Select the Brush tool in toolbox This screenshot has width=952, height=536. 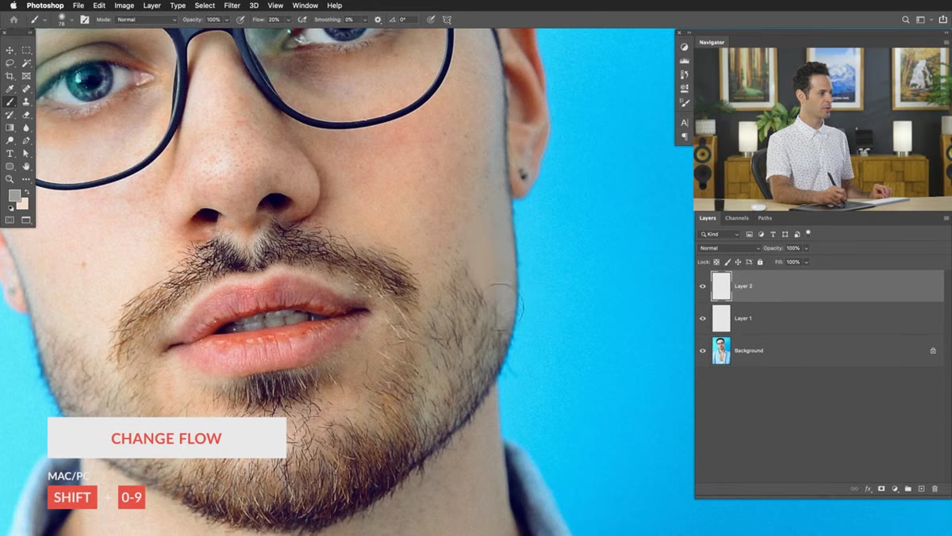click(10, 101)
